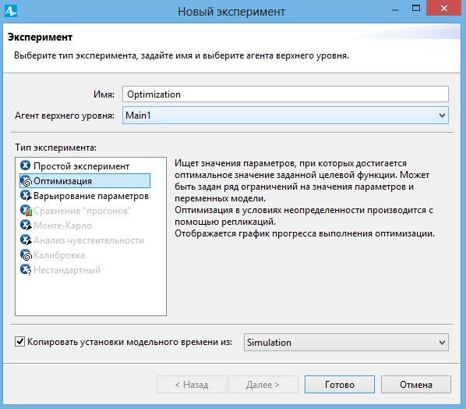Click the Имя text field with Optimization

(x=285, y=94)
